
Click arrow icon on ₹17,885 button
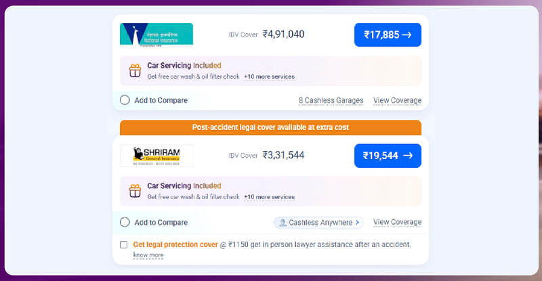click(x=406, y=35)
